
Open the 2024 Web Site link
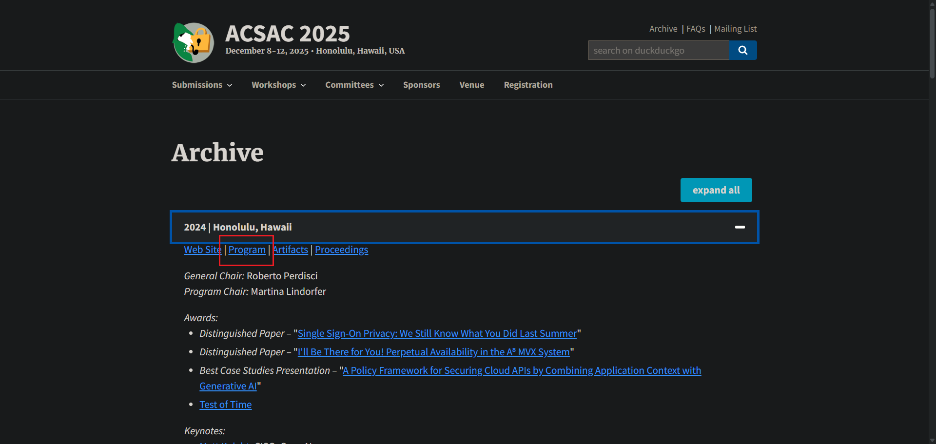202,250
